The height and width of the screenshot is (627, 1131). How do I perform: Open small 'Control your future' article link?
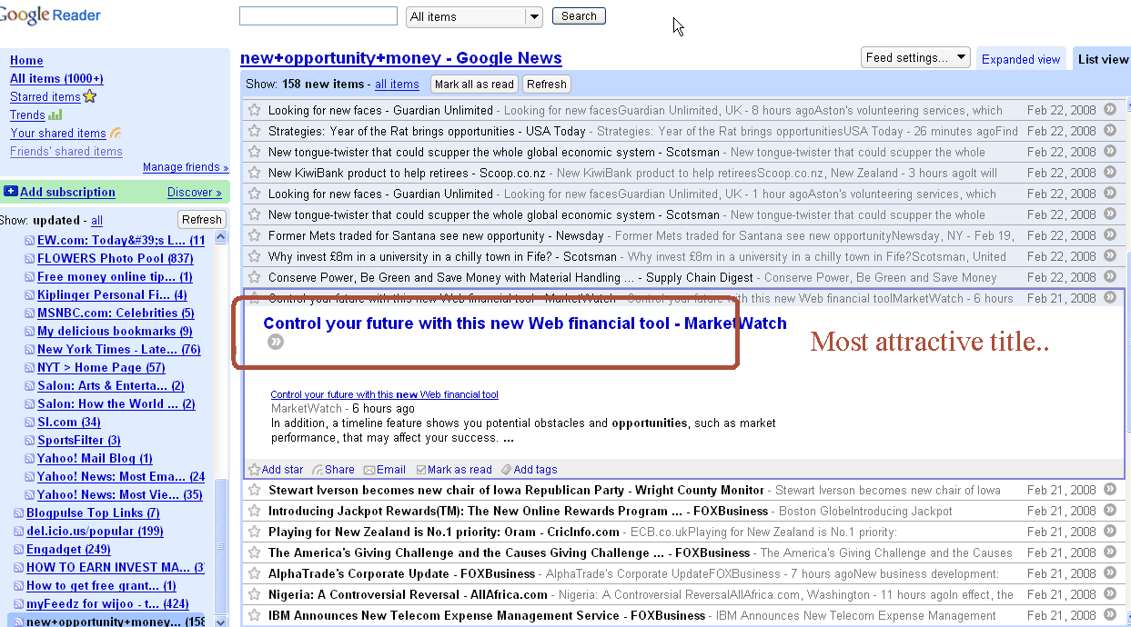pyautogui.click(x=385, y=394)
